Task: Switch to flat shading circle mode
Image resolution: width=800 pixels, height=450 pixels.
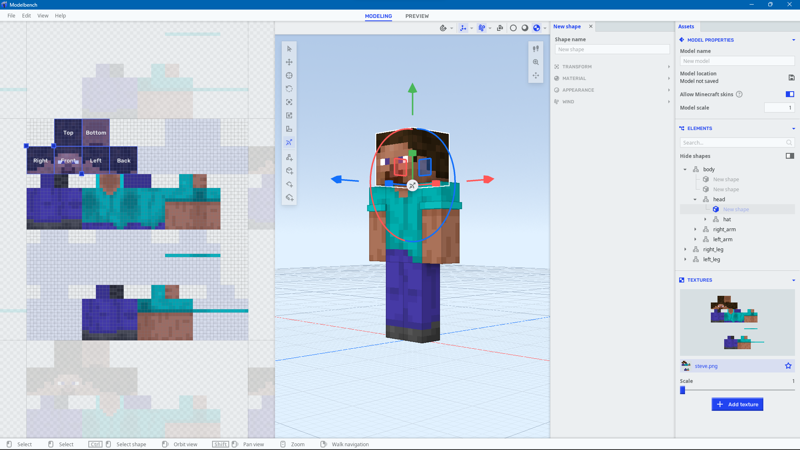Action: pos(513,28)
